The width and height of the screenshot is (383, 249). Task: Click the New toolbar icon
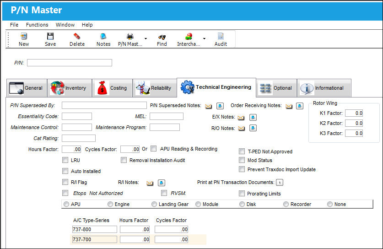24,37
